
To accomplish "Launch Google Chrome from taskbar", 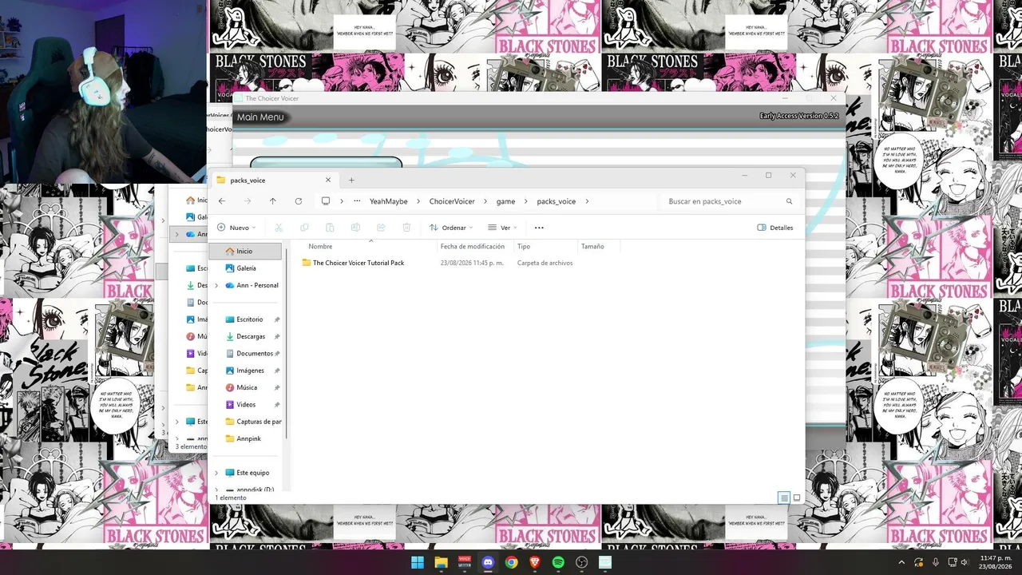I will tap(512, 562).
